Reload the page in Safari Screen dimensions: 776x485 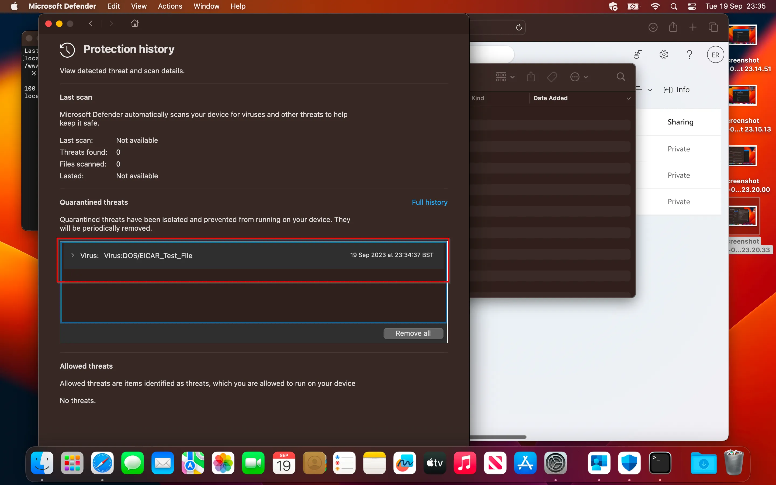(x=519, y=27)
